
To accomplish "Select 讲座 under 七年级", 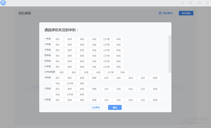I will click(58, 84).
